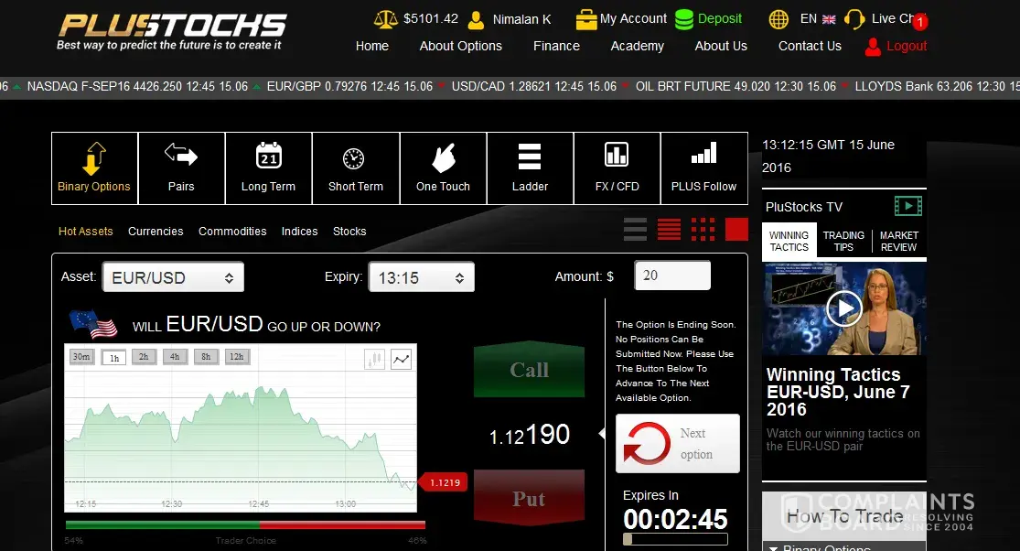Viewport: 1020px width, 551px height.
Task: Open the About Us menu
Action: [x=721, y=46]
